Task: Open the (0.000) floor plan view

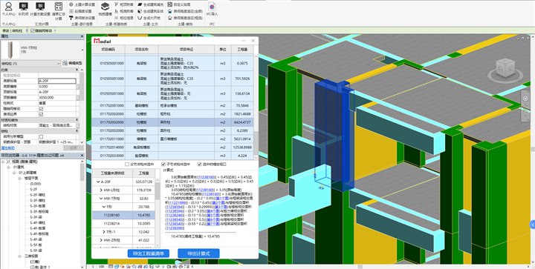Action: click(35, 184)
